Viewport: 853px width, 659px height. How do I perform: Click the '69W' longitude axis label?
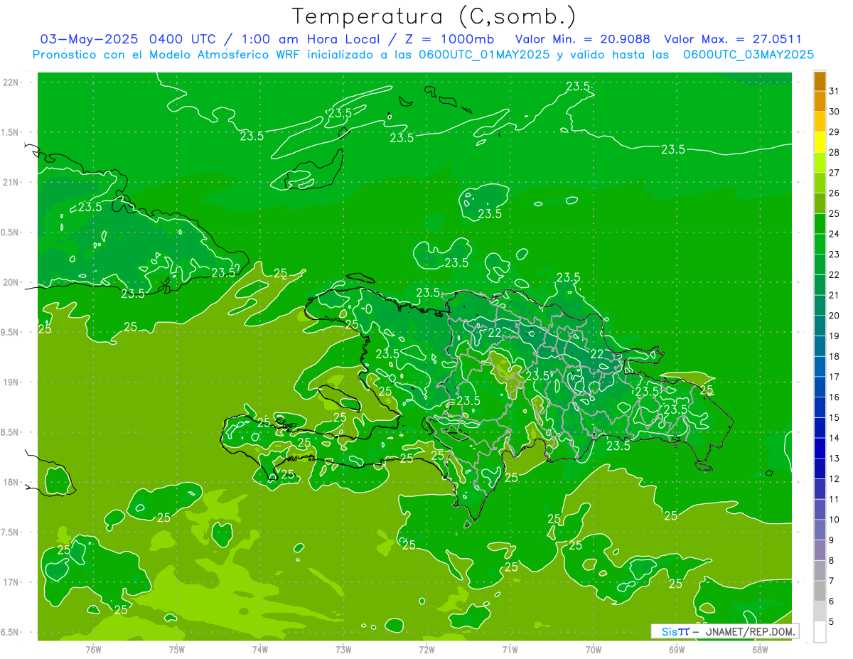[677, 649]
